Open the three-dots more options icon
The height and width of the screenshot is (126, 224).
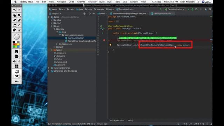(16, 81)
